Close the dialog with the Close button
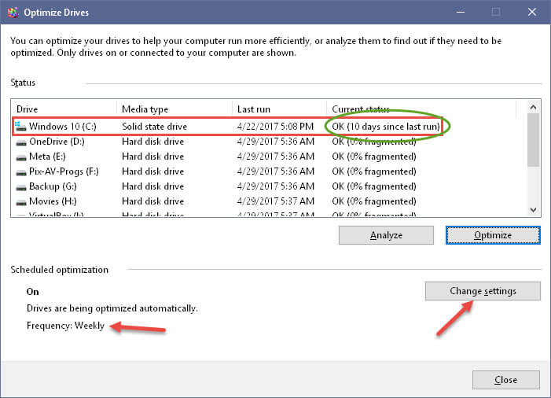Image resolution: width=551 pixels, height=398 pixels. [505, 380]
